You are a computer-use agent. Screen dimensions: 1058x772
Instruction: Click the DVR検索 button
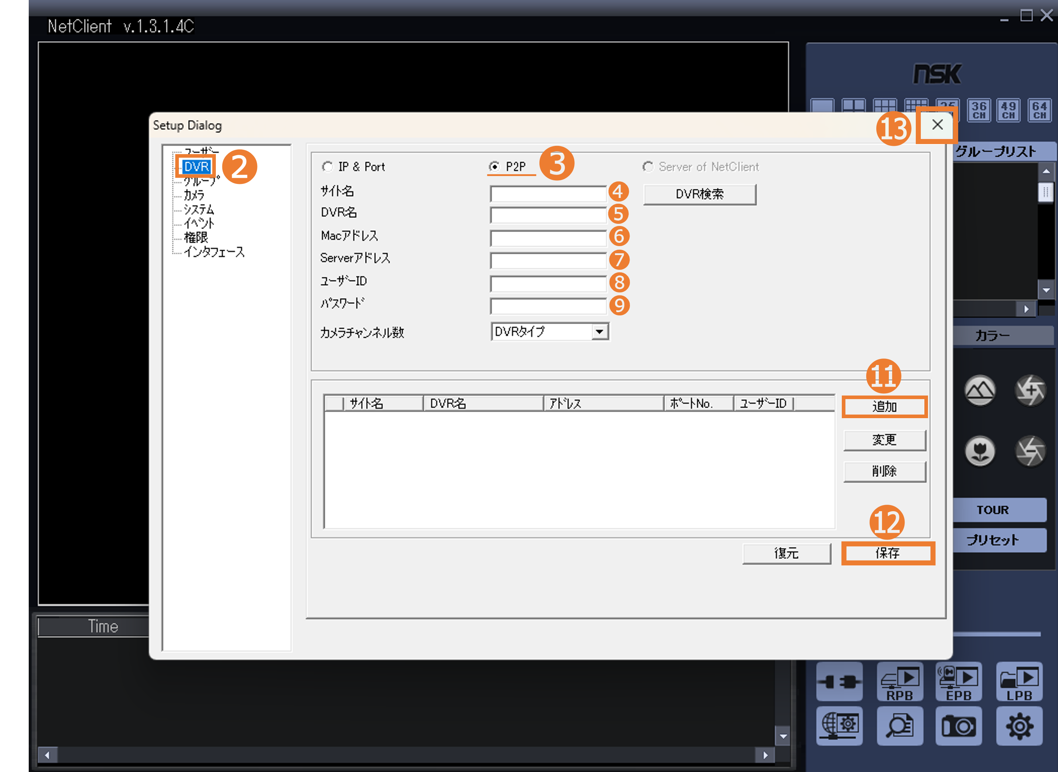(x=699, y=194)
